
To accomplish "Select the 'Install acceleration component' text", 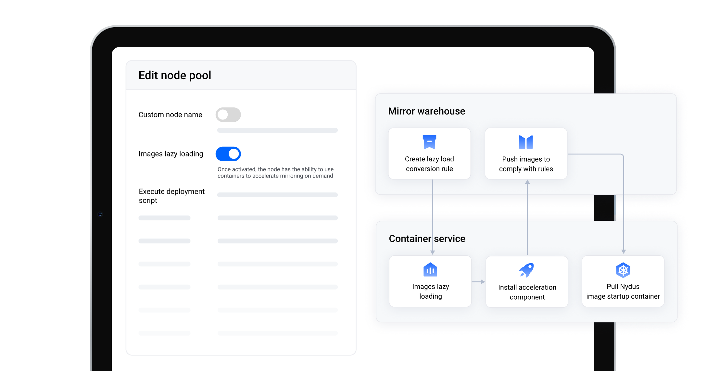I will (527, 292).
